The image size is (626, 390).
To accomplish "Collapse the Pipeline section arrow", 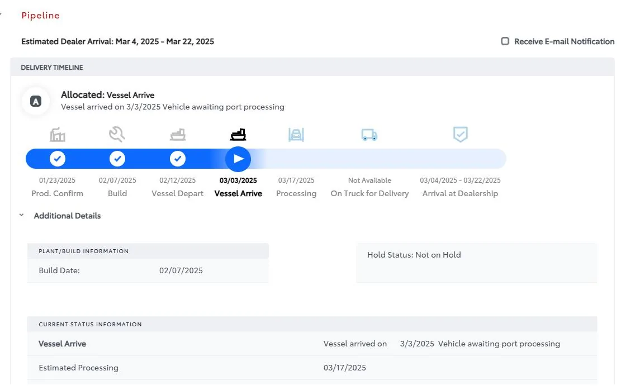I will (1, 15).
